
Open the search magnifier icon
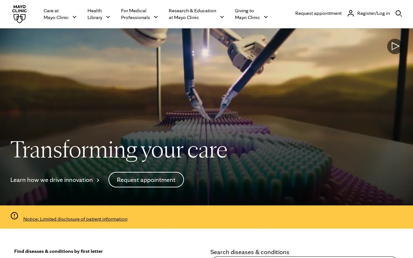coord(399,14)
